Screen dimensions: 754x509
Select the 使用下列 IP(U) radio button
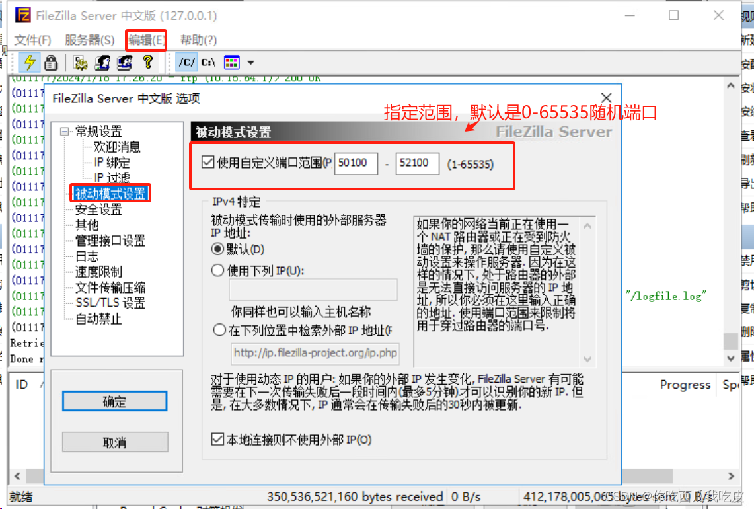click(218, 270)
